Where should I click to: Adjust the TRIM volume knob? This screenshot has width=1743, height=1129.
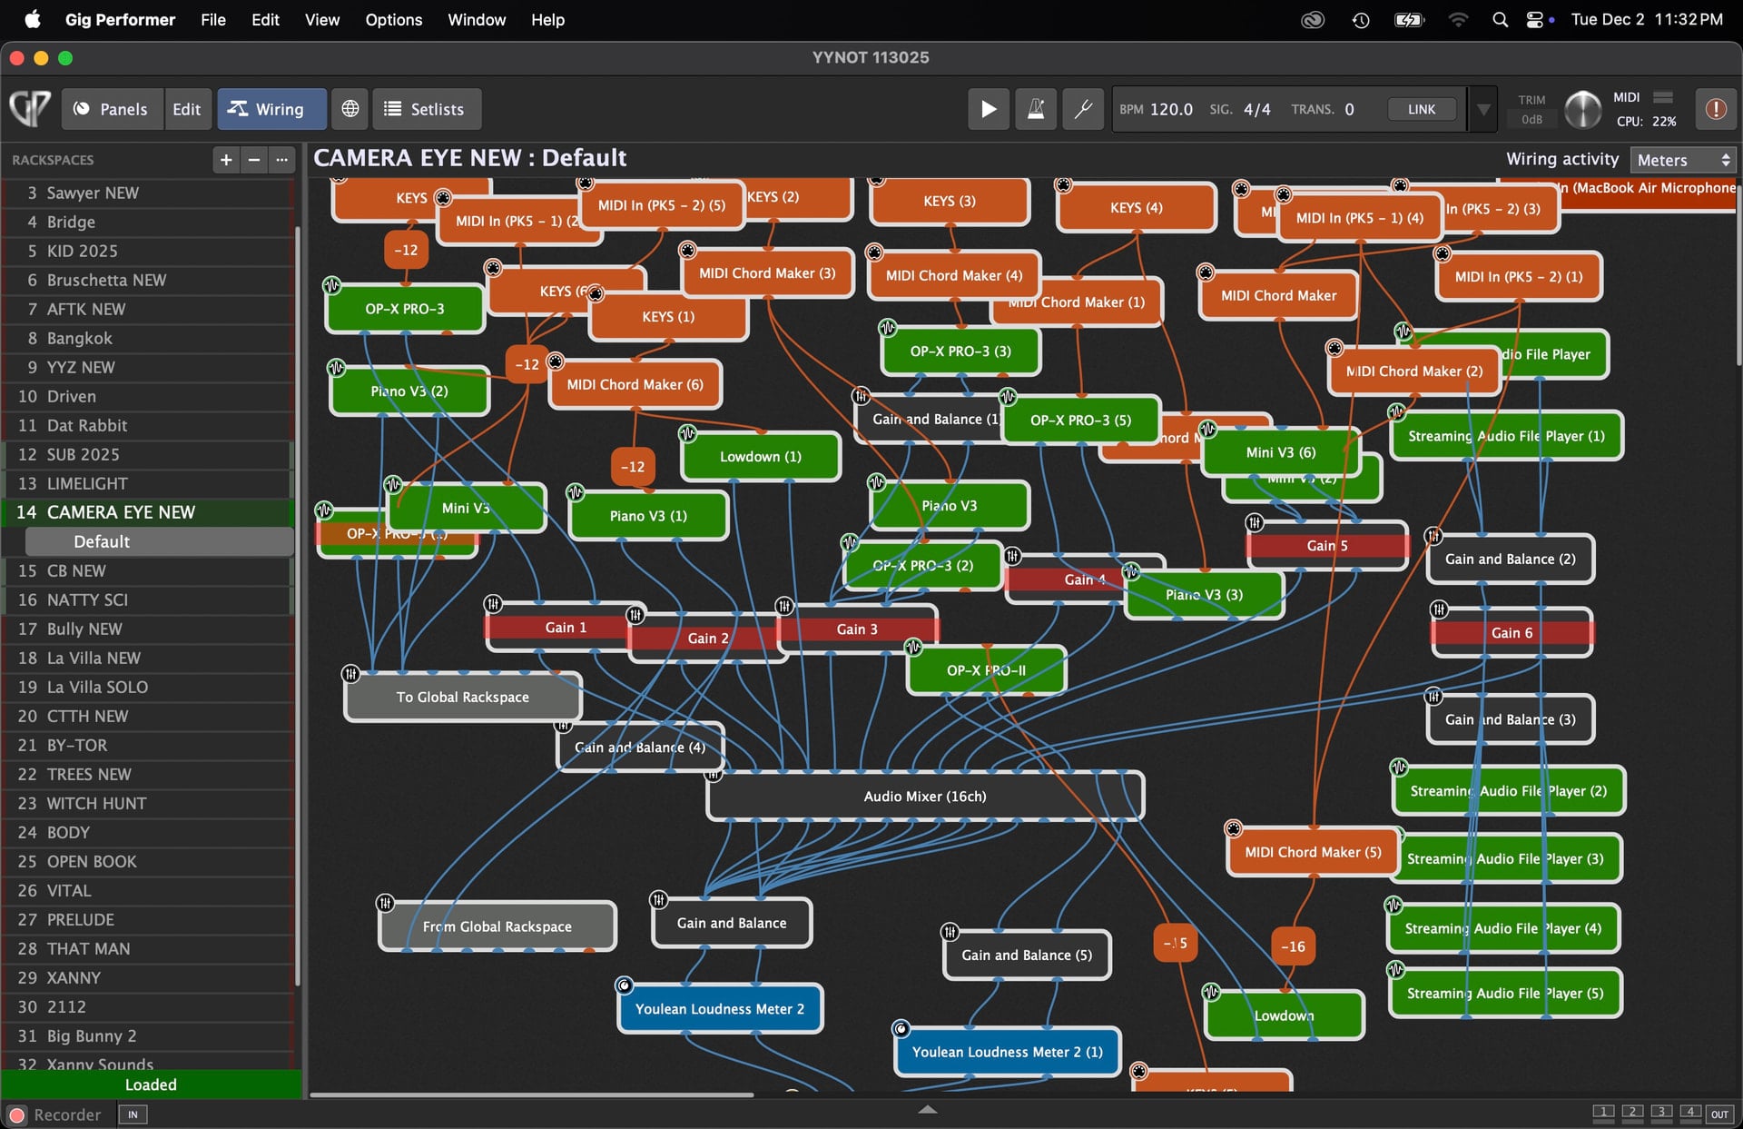(x=1582, y=110)
